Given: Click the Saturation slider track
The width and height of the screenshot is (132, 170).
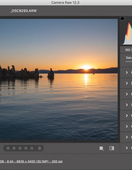Looking at the screenshot, I should [129, 62].
